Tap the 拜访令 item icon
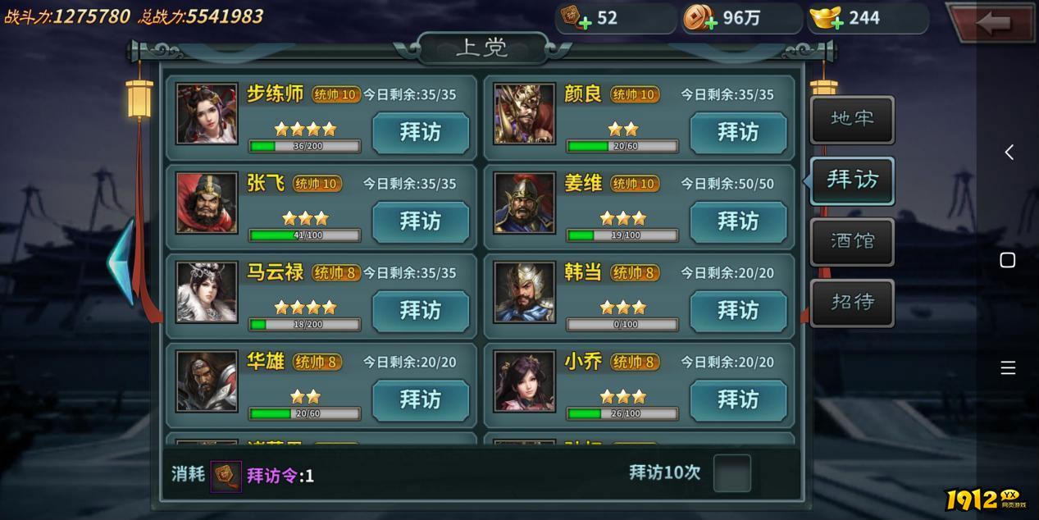1039x520 pixels. [x=226, y=476]
